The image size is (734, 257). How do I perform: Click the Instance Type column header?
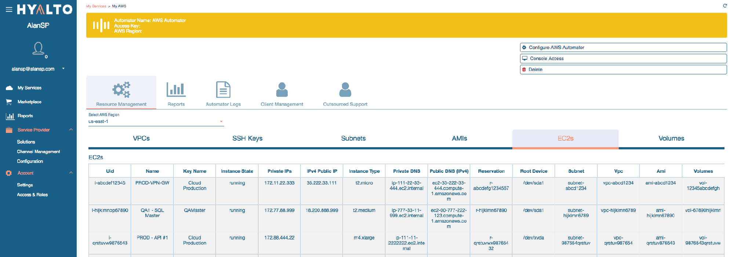364,171
